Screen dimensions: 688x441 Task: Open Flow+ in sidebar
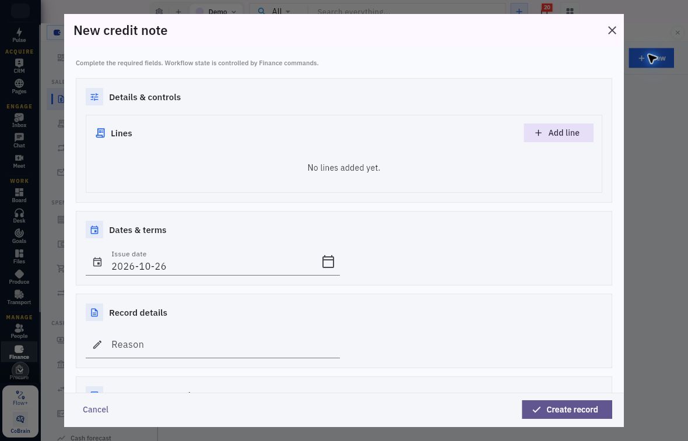point(20,398)
